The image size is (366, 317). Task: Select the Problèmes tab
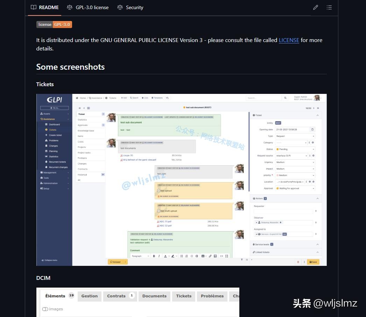pyautogui.click(x=212, y=296)
